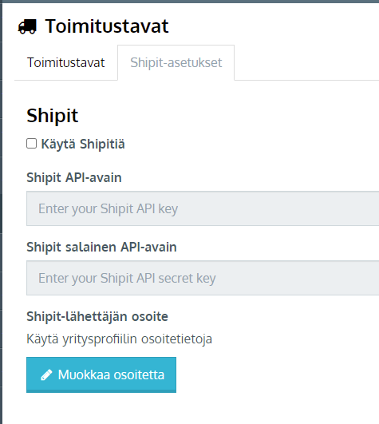Click the 'Enter your Shipit API secret key' placeholder
Screen dimensions: 379x424
127,279
